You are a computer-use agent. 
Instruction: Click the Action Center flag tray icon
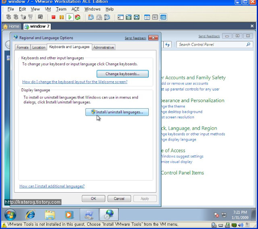coord(216,215)
